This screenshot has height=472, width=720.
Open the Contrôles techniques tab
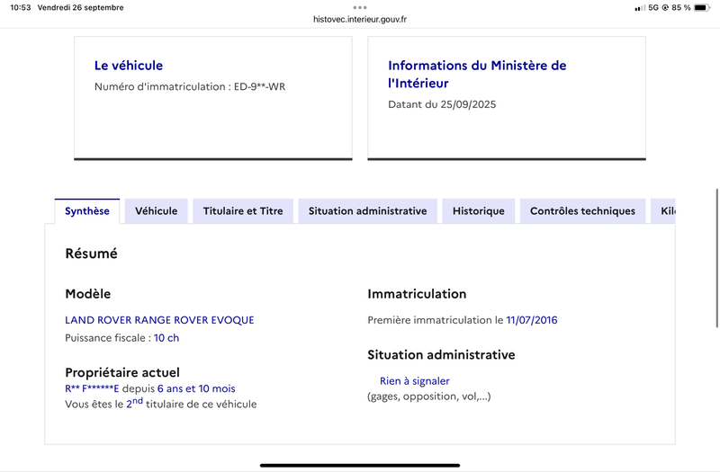pos(582,211)
